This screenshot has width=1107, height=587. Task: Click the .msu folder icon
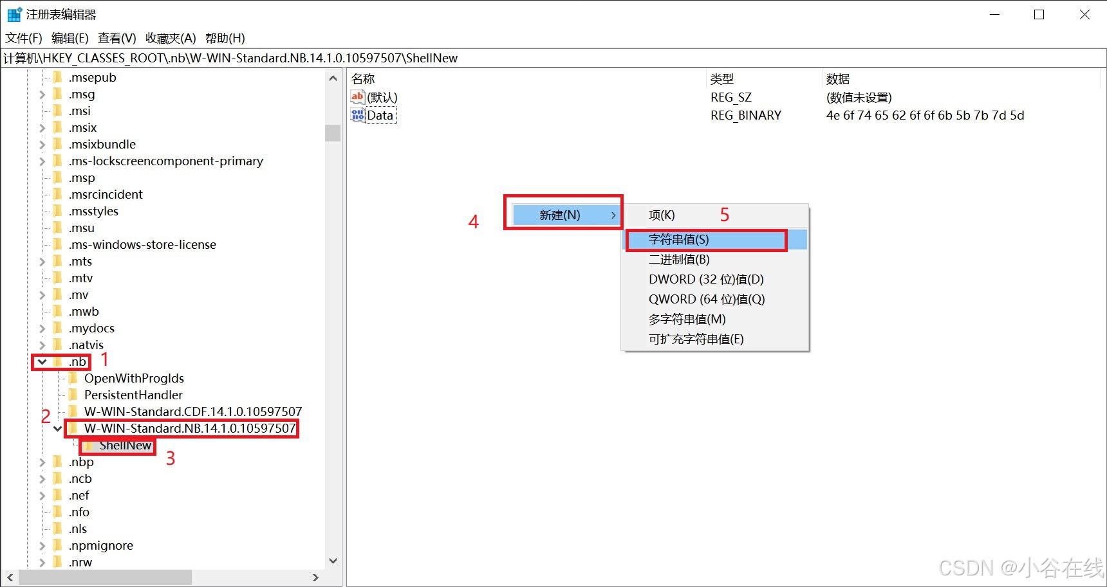[58, 228]
